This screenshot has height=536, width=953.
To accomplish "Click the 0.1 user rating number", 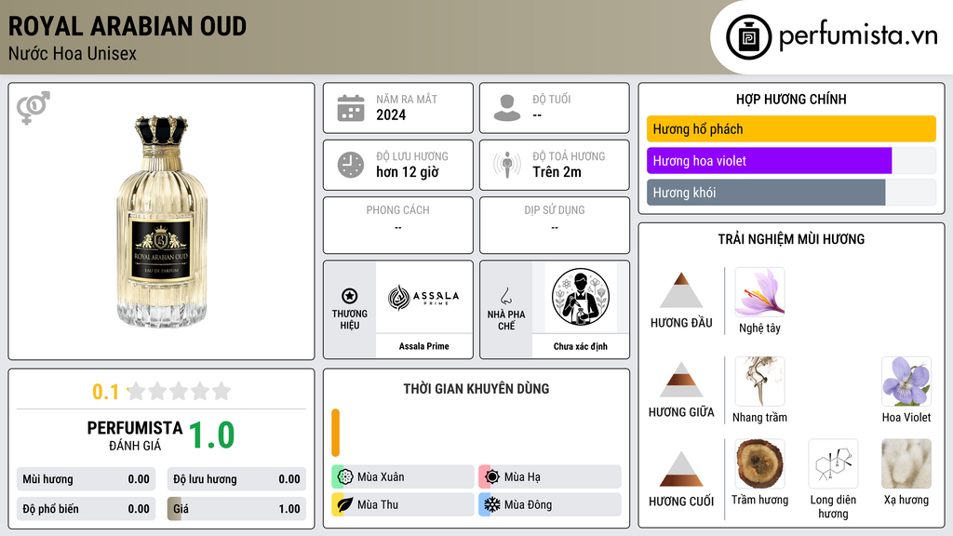I will (x=106, y=392).
